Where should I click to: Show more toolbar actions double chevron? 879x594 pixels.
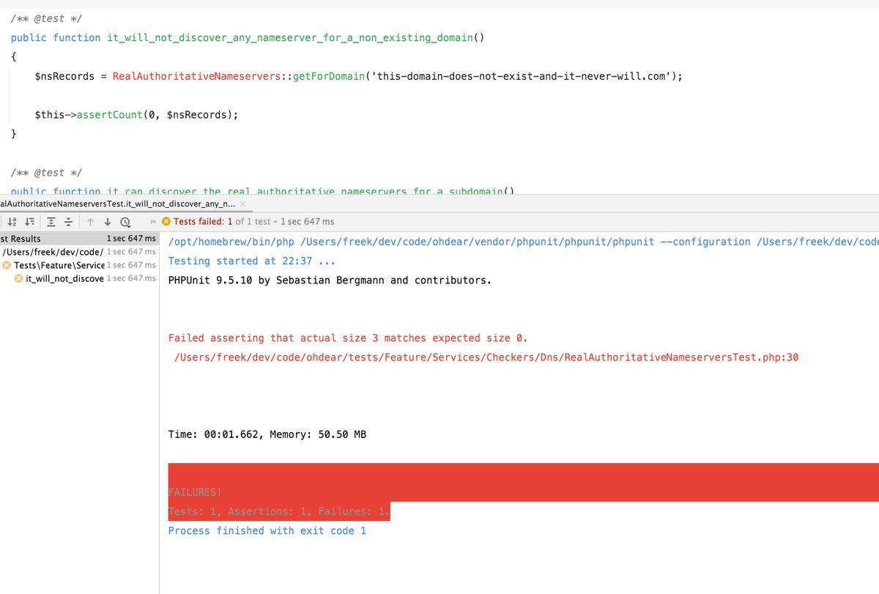coord(152,221)
